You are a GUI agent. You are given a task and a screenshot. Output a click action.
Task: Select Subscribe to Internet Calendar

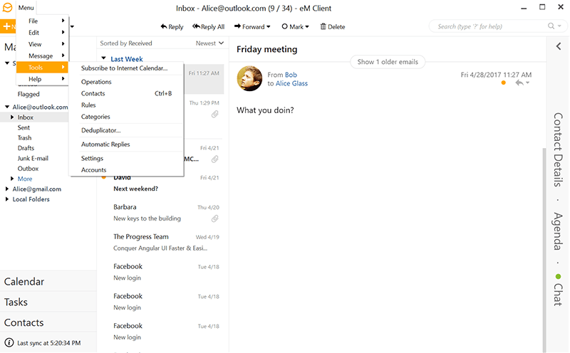coord(127,68)
